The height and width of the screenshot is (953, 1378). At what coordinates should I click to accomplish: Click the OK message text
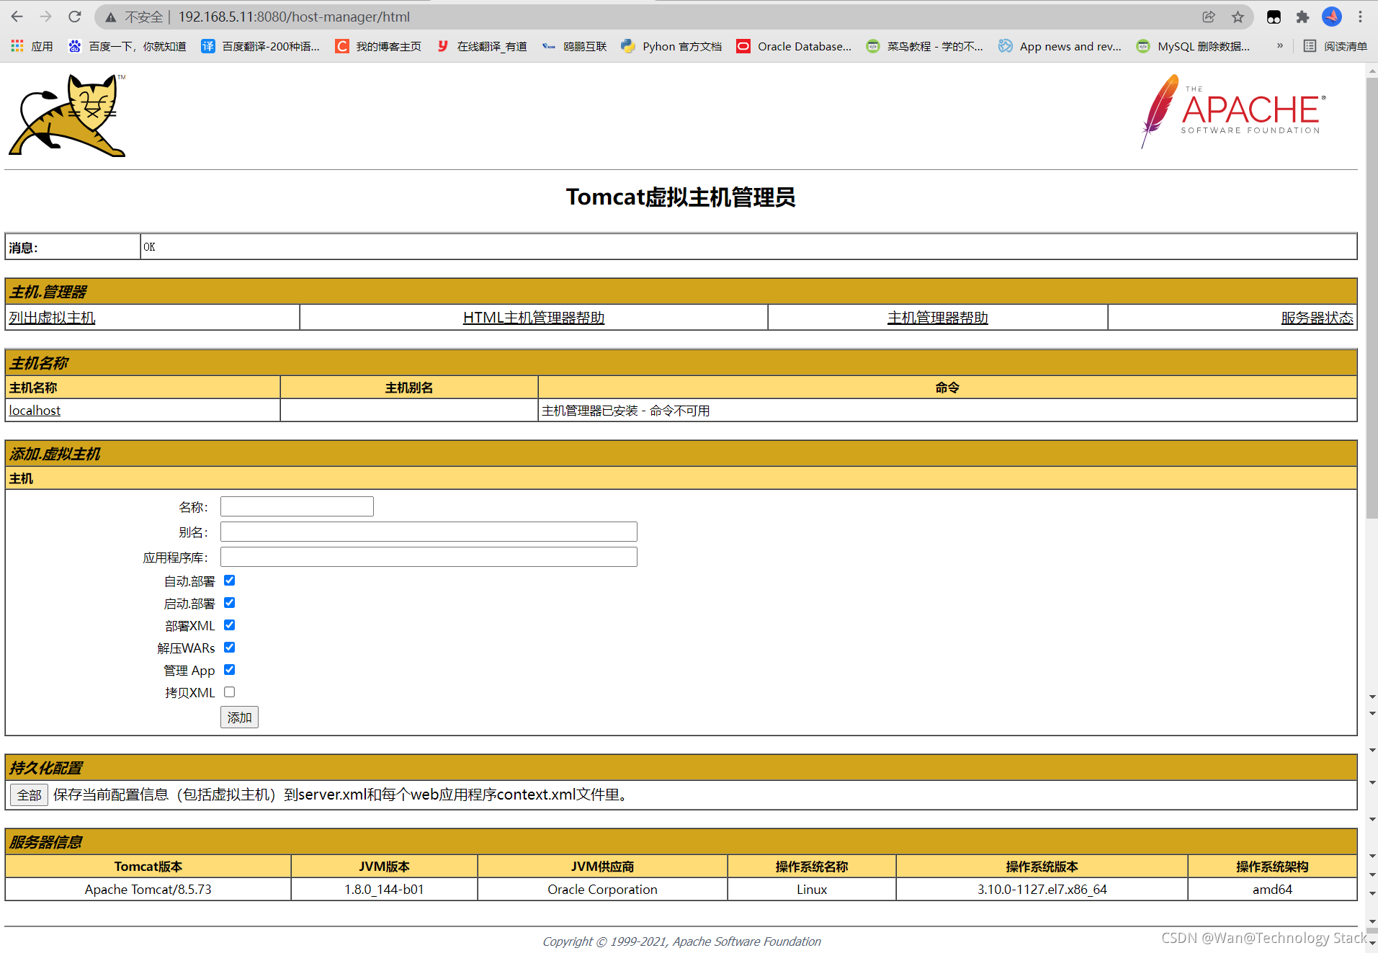(x=149, y=247)
